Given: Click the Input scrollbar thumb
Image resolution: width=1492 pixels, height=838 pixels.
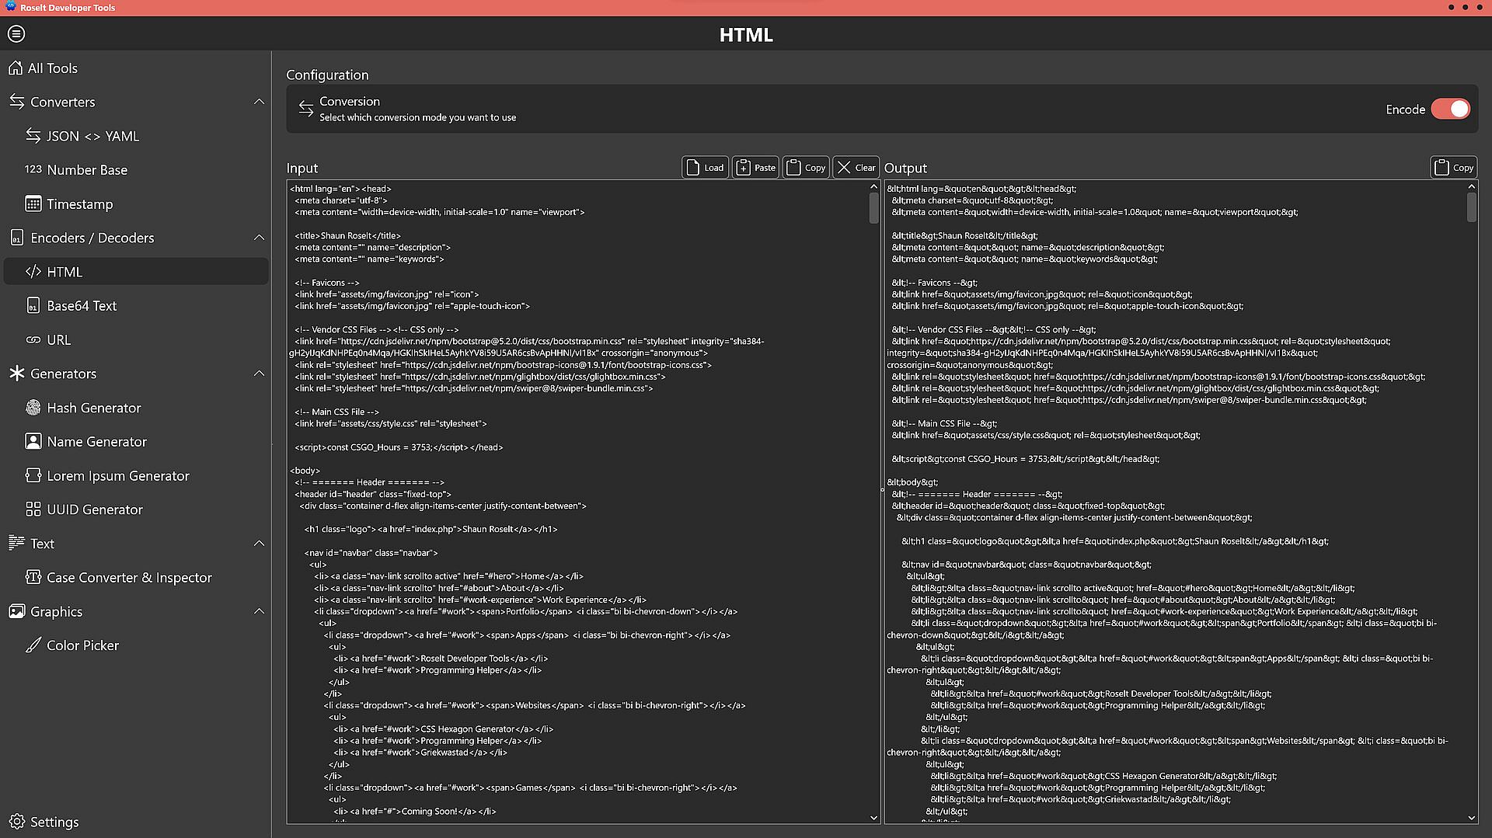Looking at the screenshot, I should (x=874, y=208).
